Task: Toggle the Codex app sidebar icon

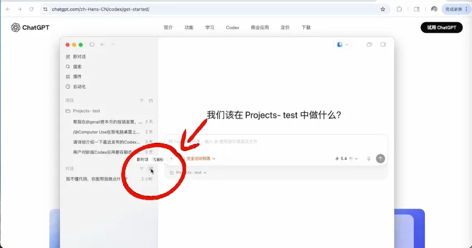Action: [x=92, y=44]
